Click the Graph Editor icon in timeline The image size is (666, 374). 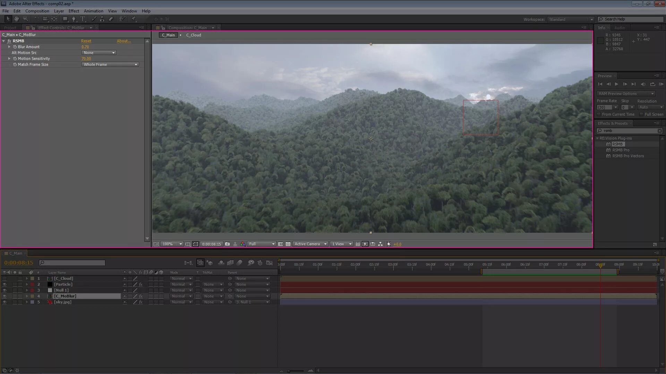click(x=270, y=262)
